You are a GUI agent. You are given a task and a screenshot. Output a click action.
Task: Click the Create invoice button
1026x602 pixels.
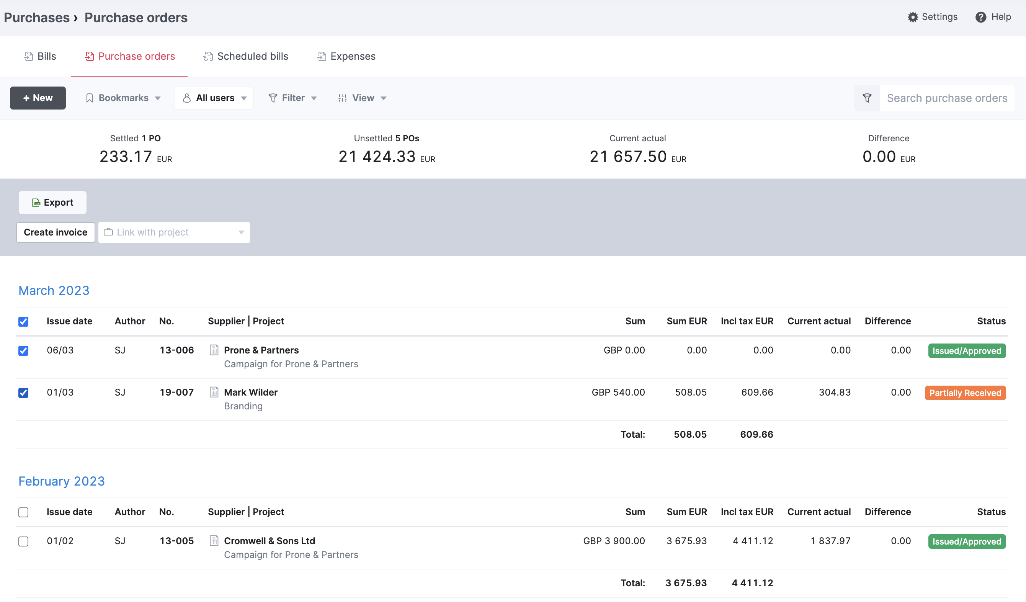(56, 232)
